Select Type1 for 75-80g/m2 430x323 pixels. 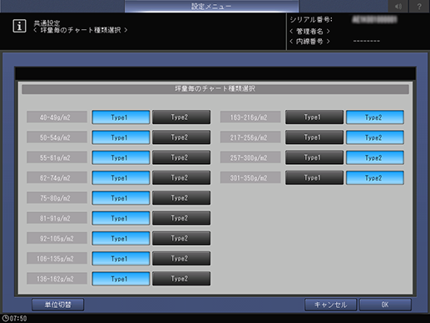coord(121,198)
